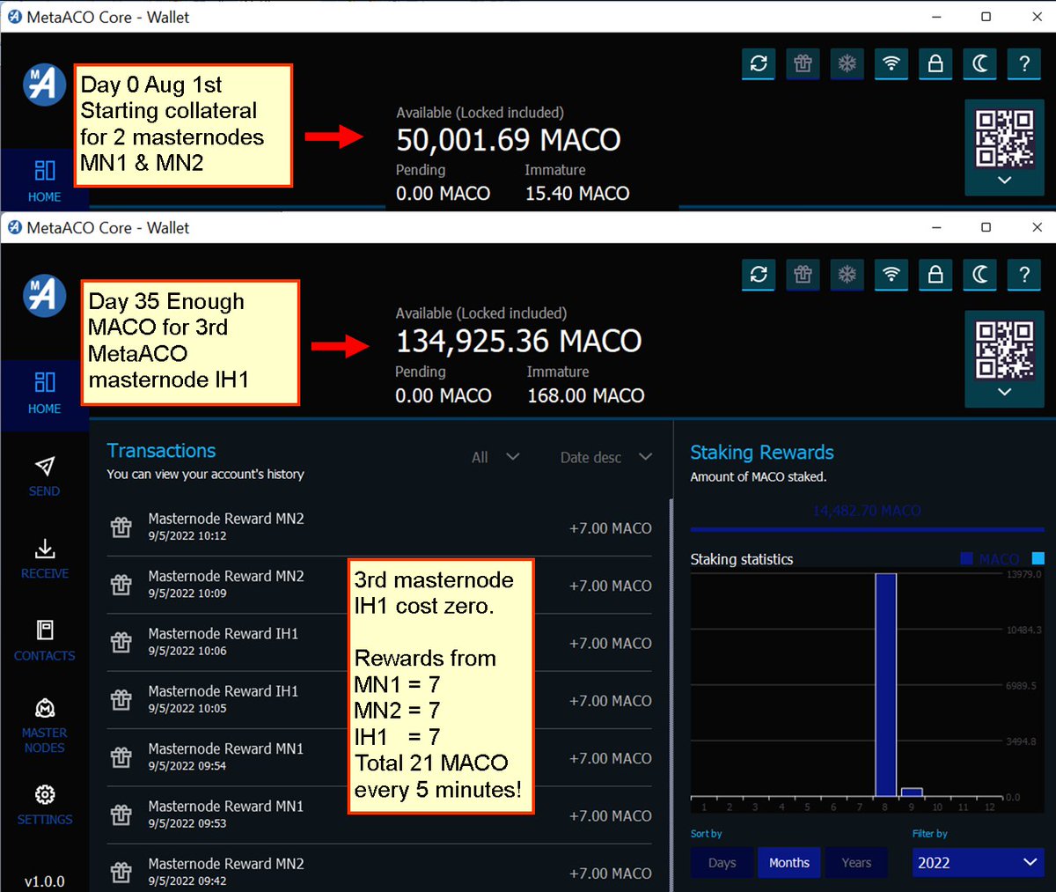Click the gift icon of MN1 reward at 09:54
The width and height of the screenshot is (1056, 892).
[x=121, y=756]
